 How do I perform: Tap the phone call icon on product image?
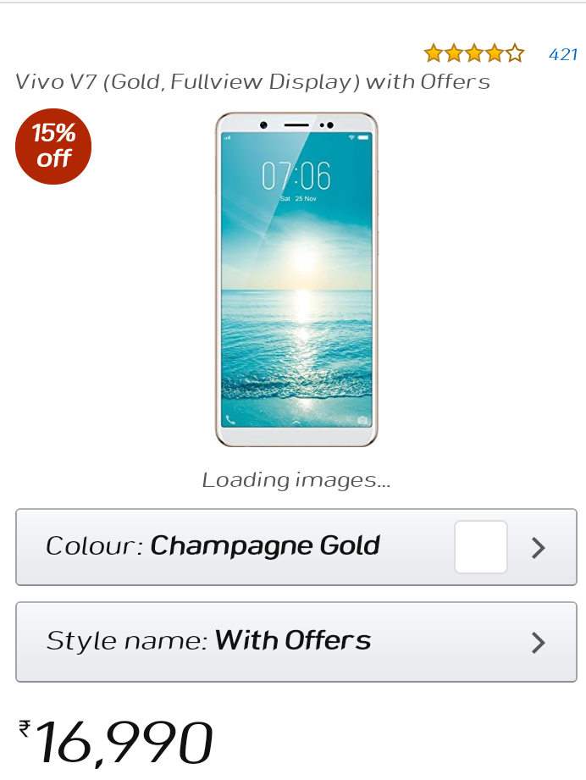(230, 420)
